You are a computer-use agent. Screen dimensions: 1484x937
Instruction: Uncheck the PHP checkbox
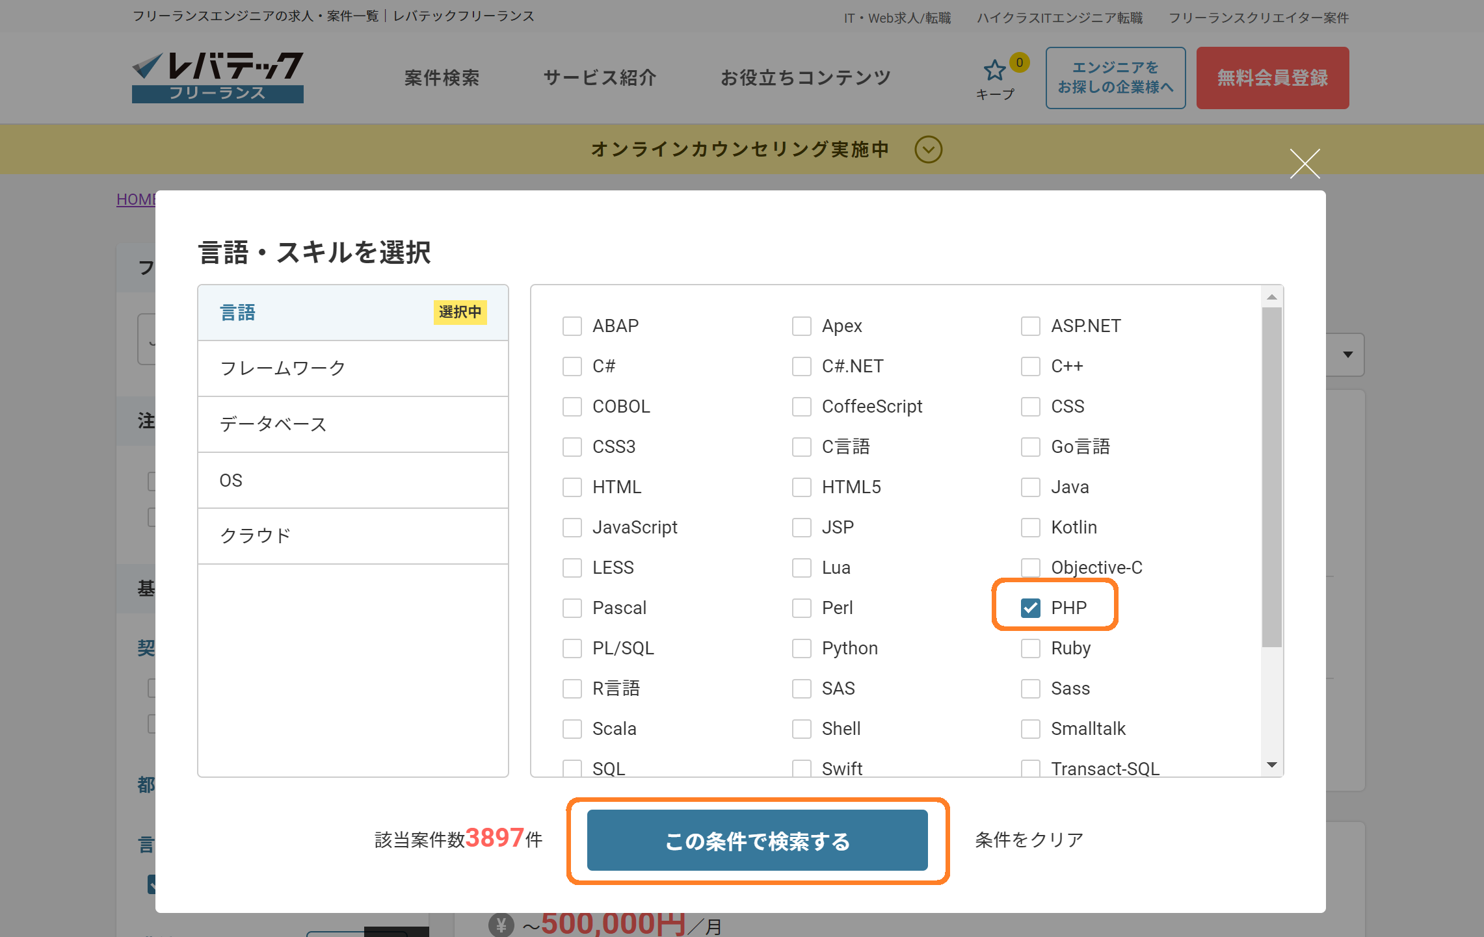(1030, 608)
